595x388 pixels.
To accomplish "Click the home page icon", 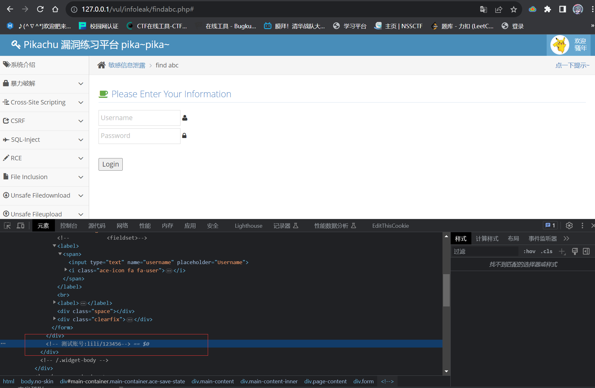I will (x=55, y=9).
